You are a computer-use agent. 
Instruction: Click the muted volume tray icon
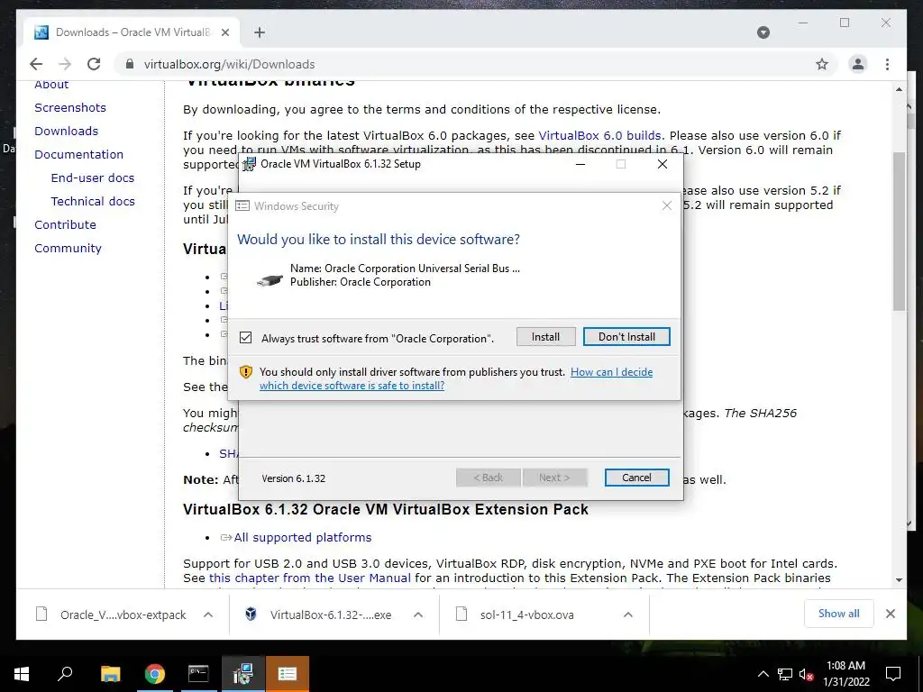click(x=806, y=674)
